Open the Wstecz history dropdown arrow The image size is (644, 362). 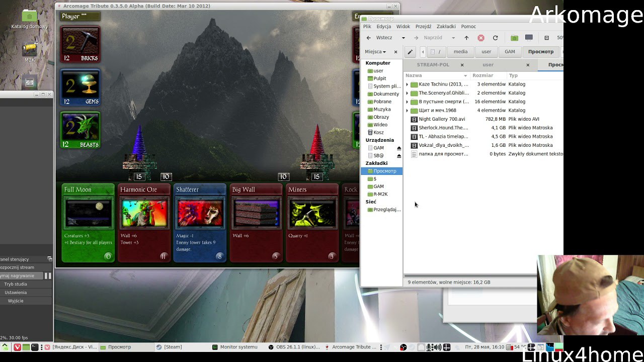click(x=403, y=38)
